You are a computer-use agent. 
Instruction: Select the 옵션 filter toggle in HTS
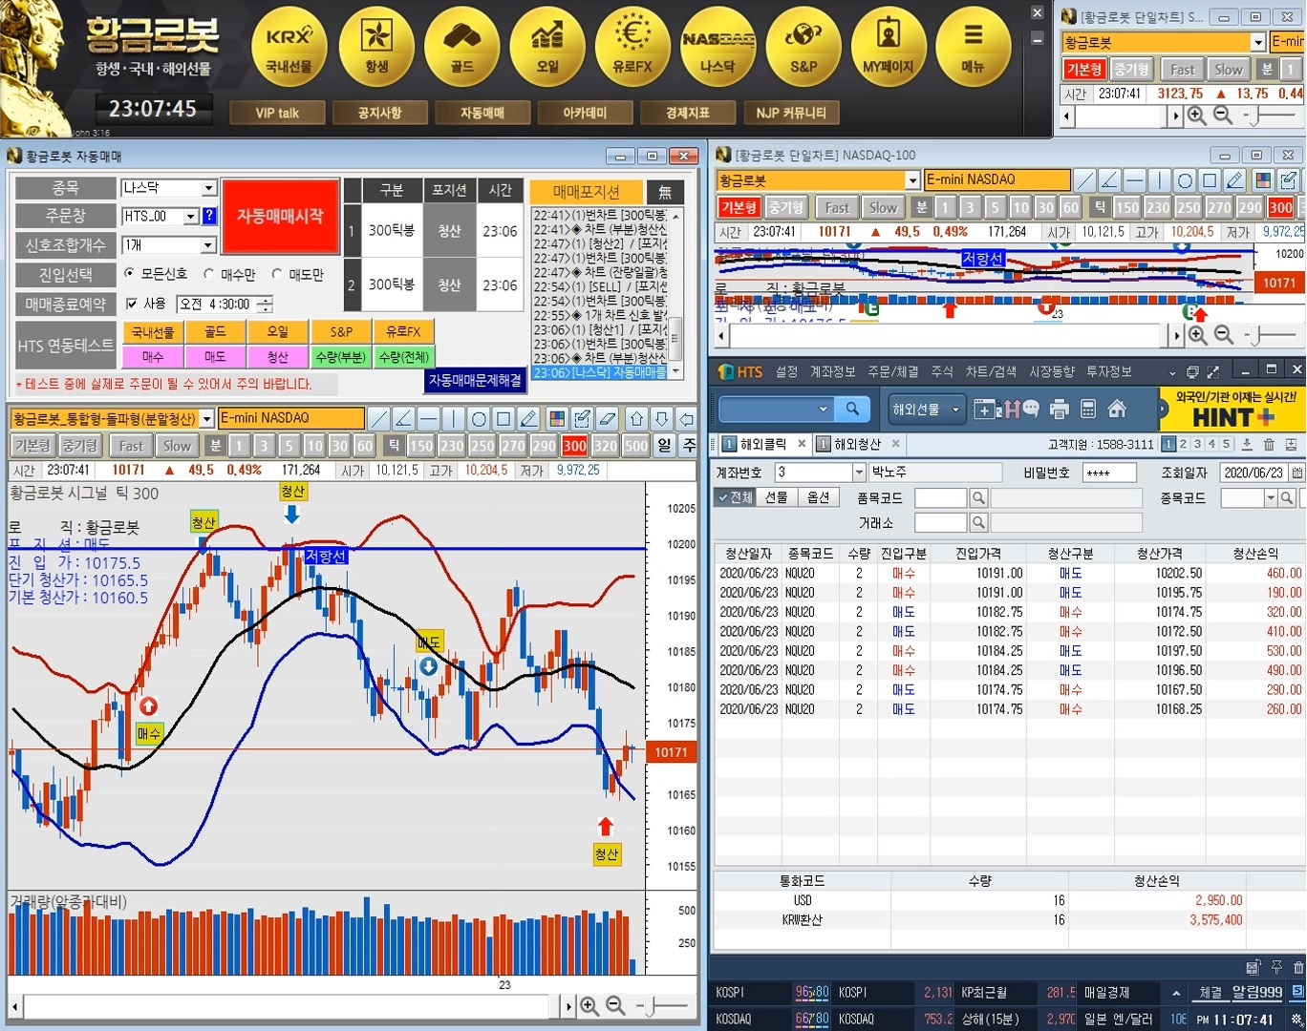[x=818, y=497]
